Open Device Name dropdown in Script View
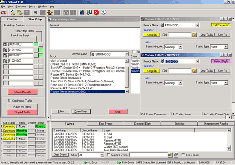 (127, 54)
